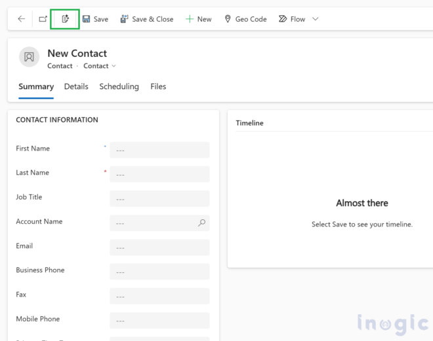This screenshot has width=433, height=341.
Task: Click the Geo Code pin icon
Action: 228,19
